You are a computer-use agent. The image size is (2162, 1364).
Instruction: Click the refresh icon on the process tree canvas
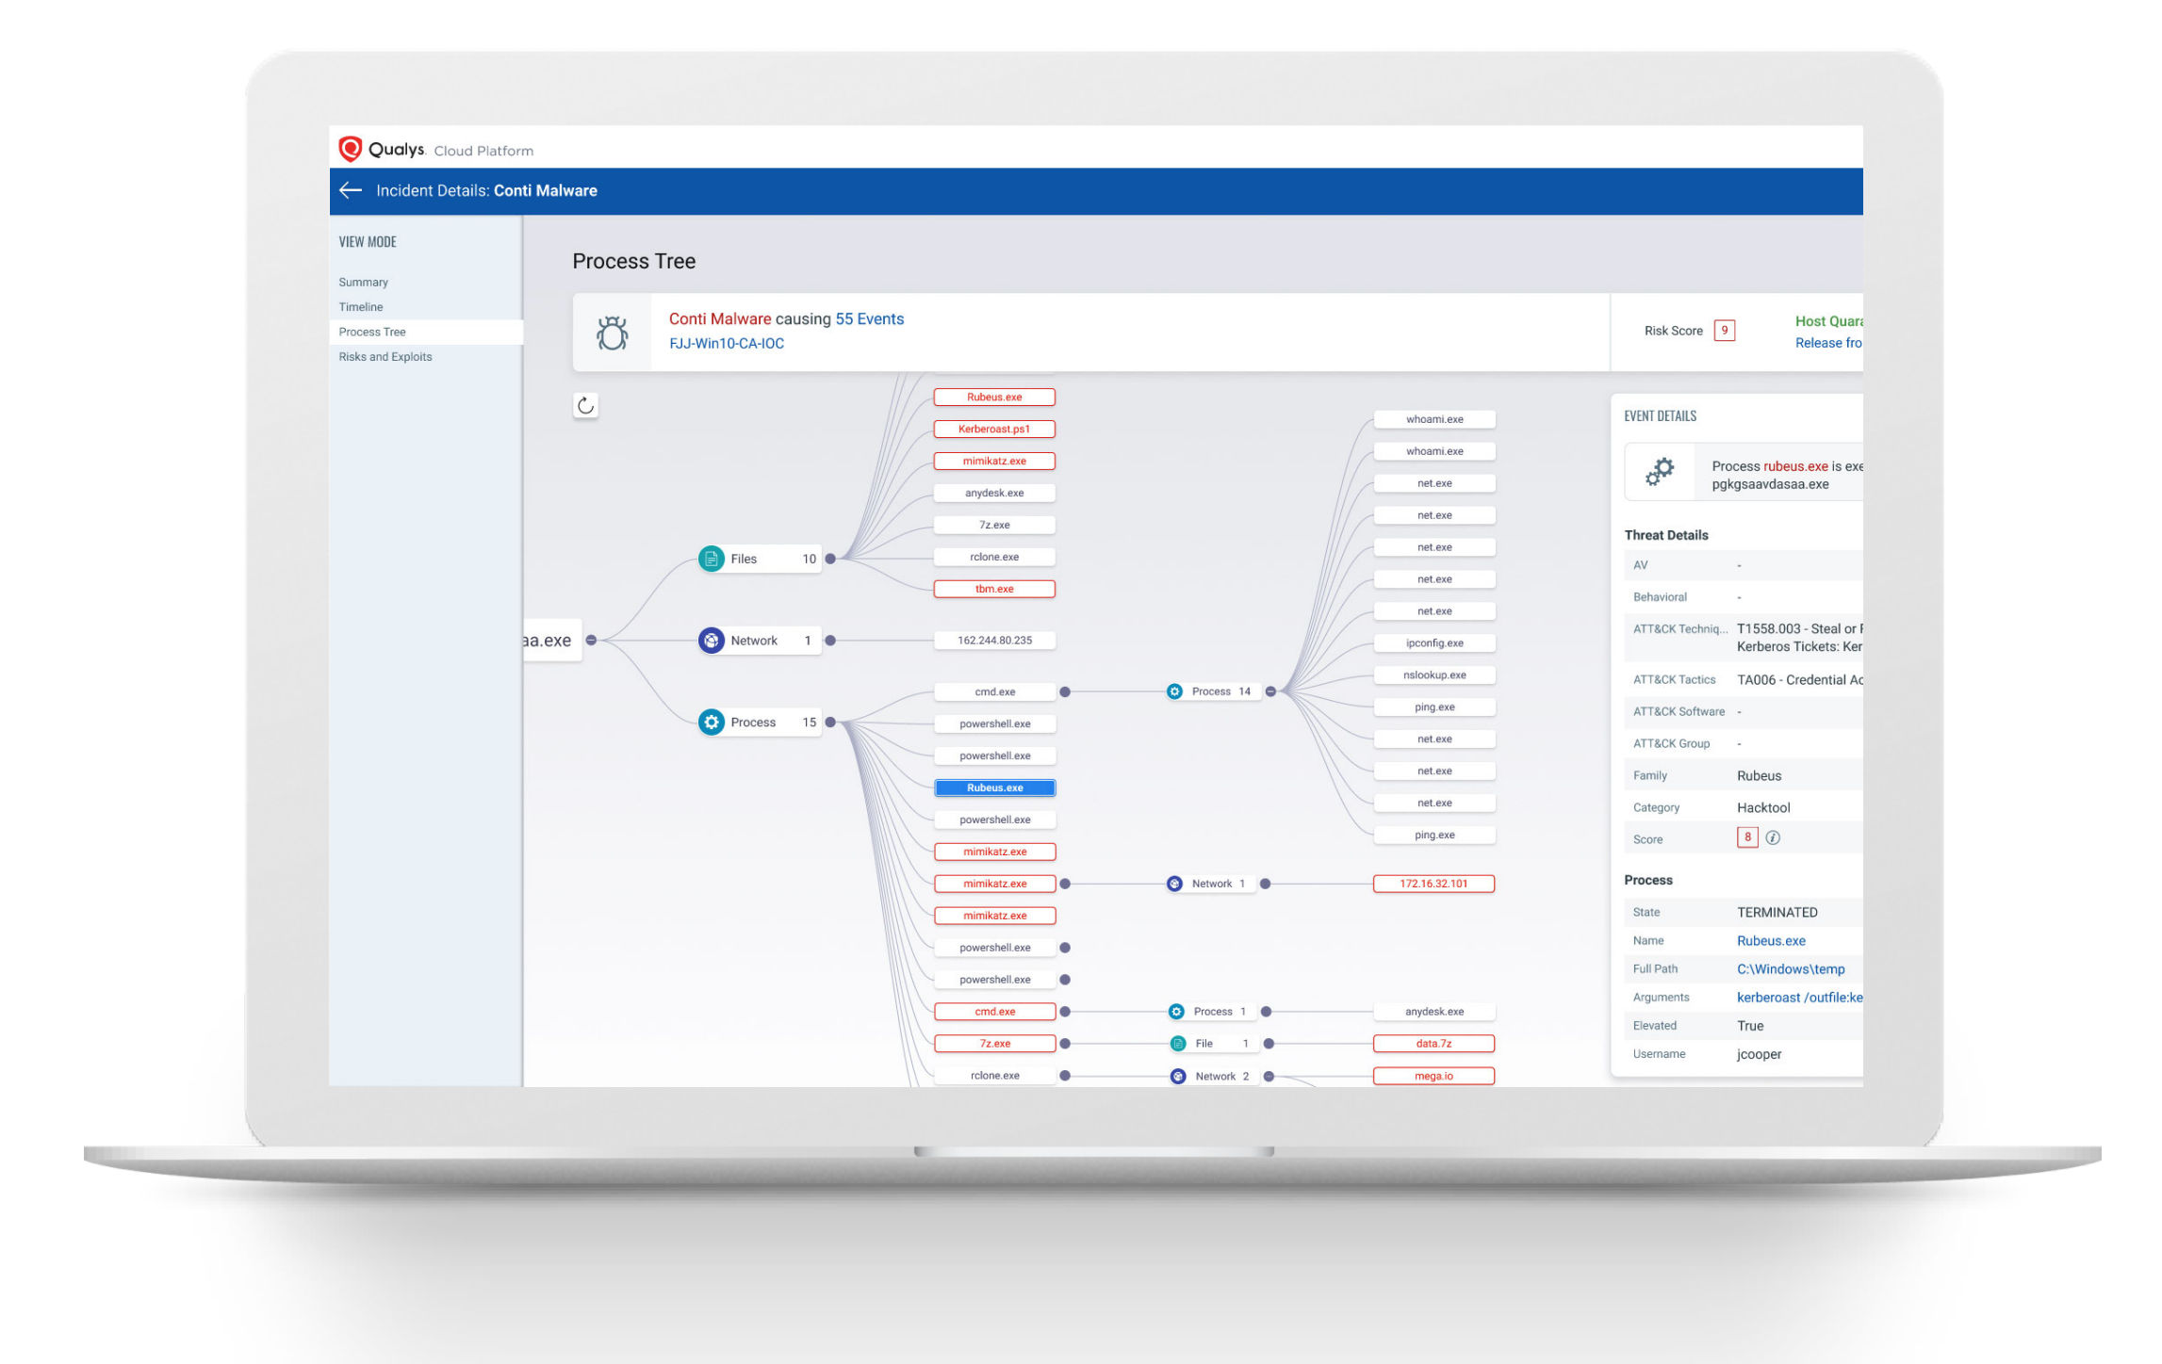[x=586, y=405]
